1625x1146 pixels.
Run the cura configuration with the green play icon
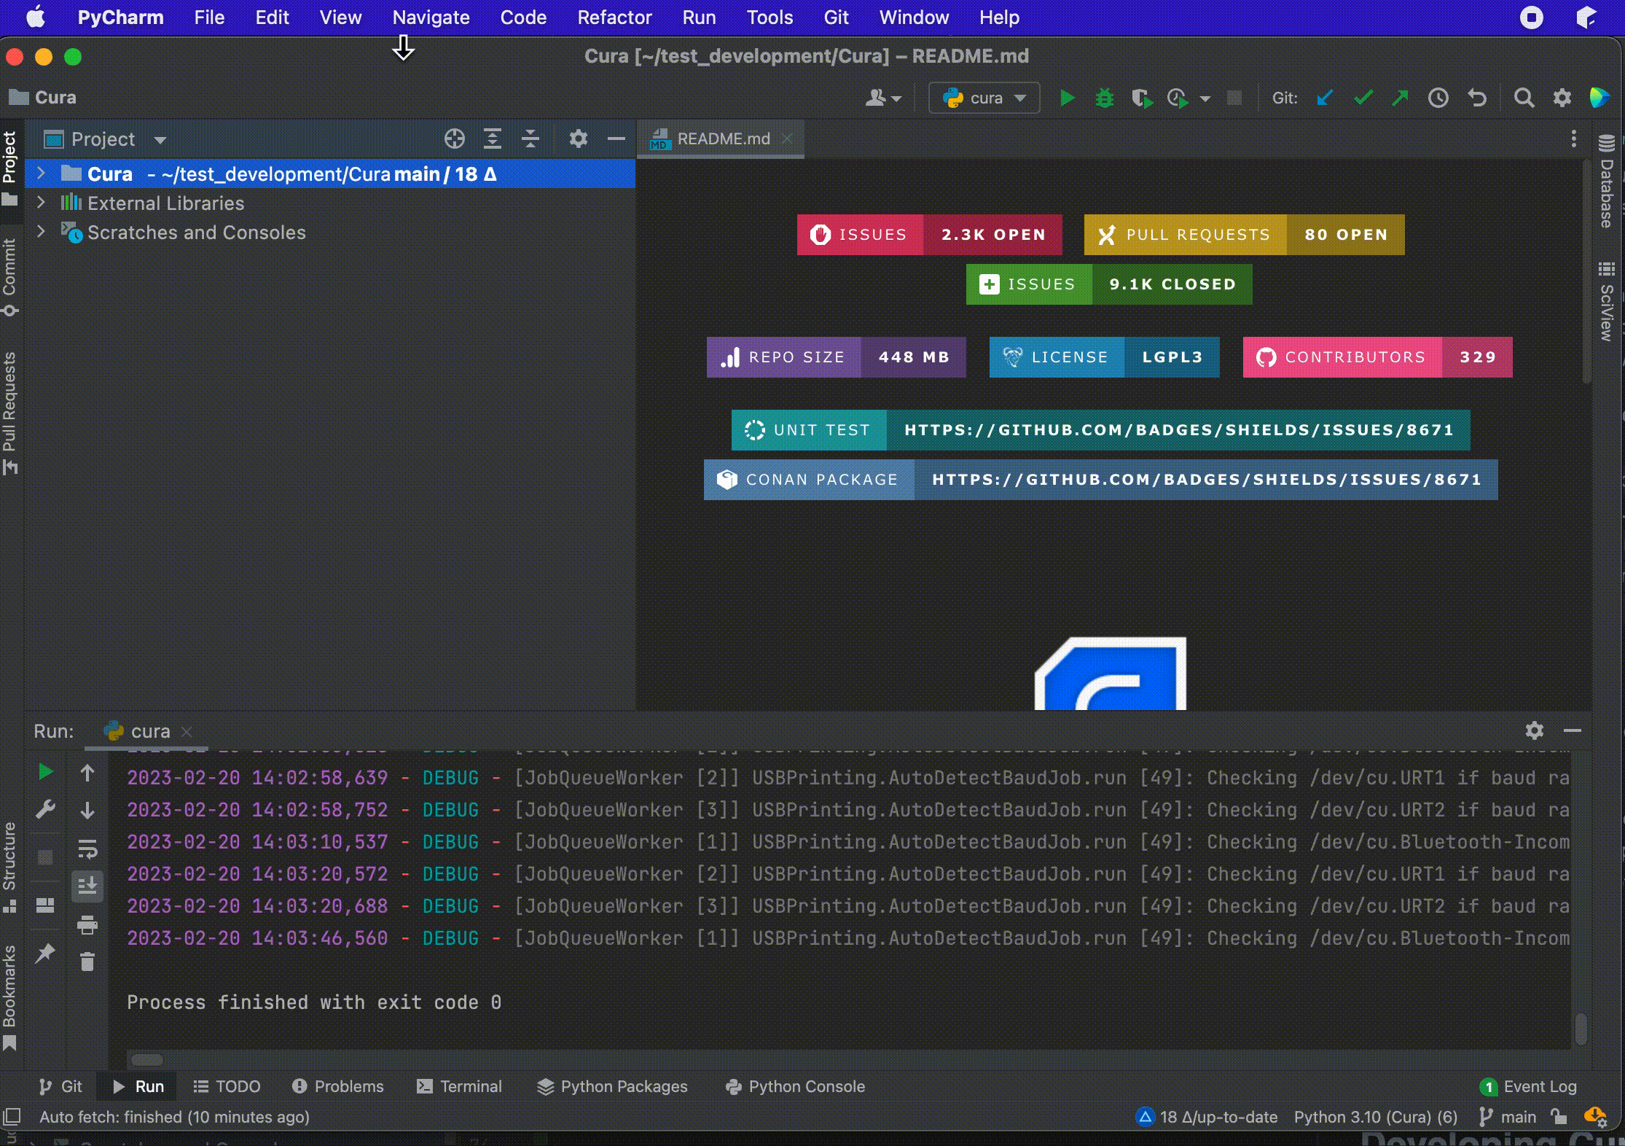click(1067, 98)
